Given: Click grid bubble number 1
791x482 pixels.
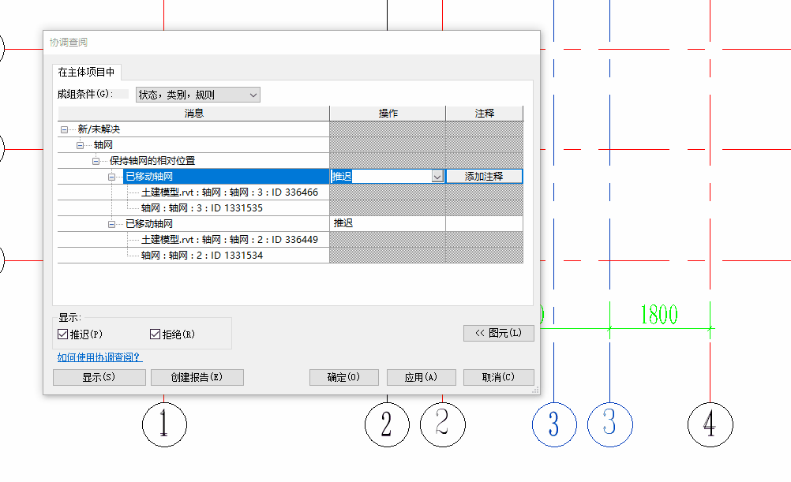Looking at the screenshot, I should (x=164, y=424).
